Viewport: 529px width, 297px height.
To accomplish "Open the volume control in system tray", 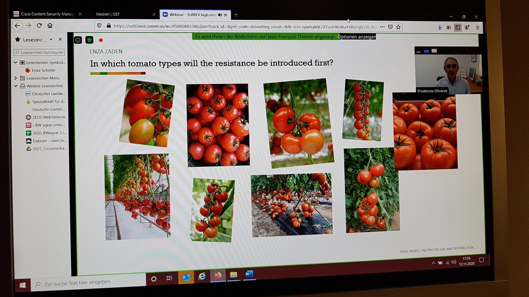I will 454,262.
